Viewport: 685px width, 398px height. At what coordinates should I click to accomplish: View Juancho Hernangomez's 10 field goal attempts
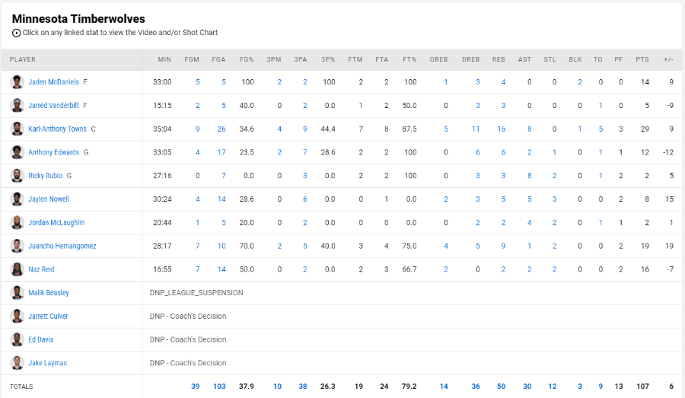click(221, 246)
